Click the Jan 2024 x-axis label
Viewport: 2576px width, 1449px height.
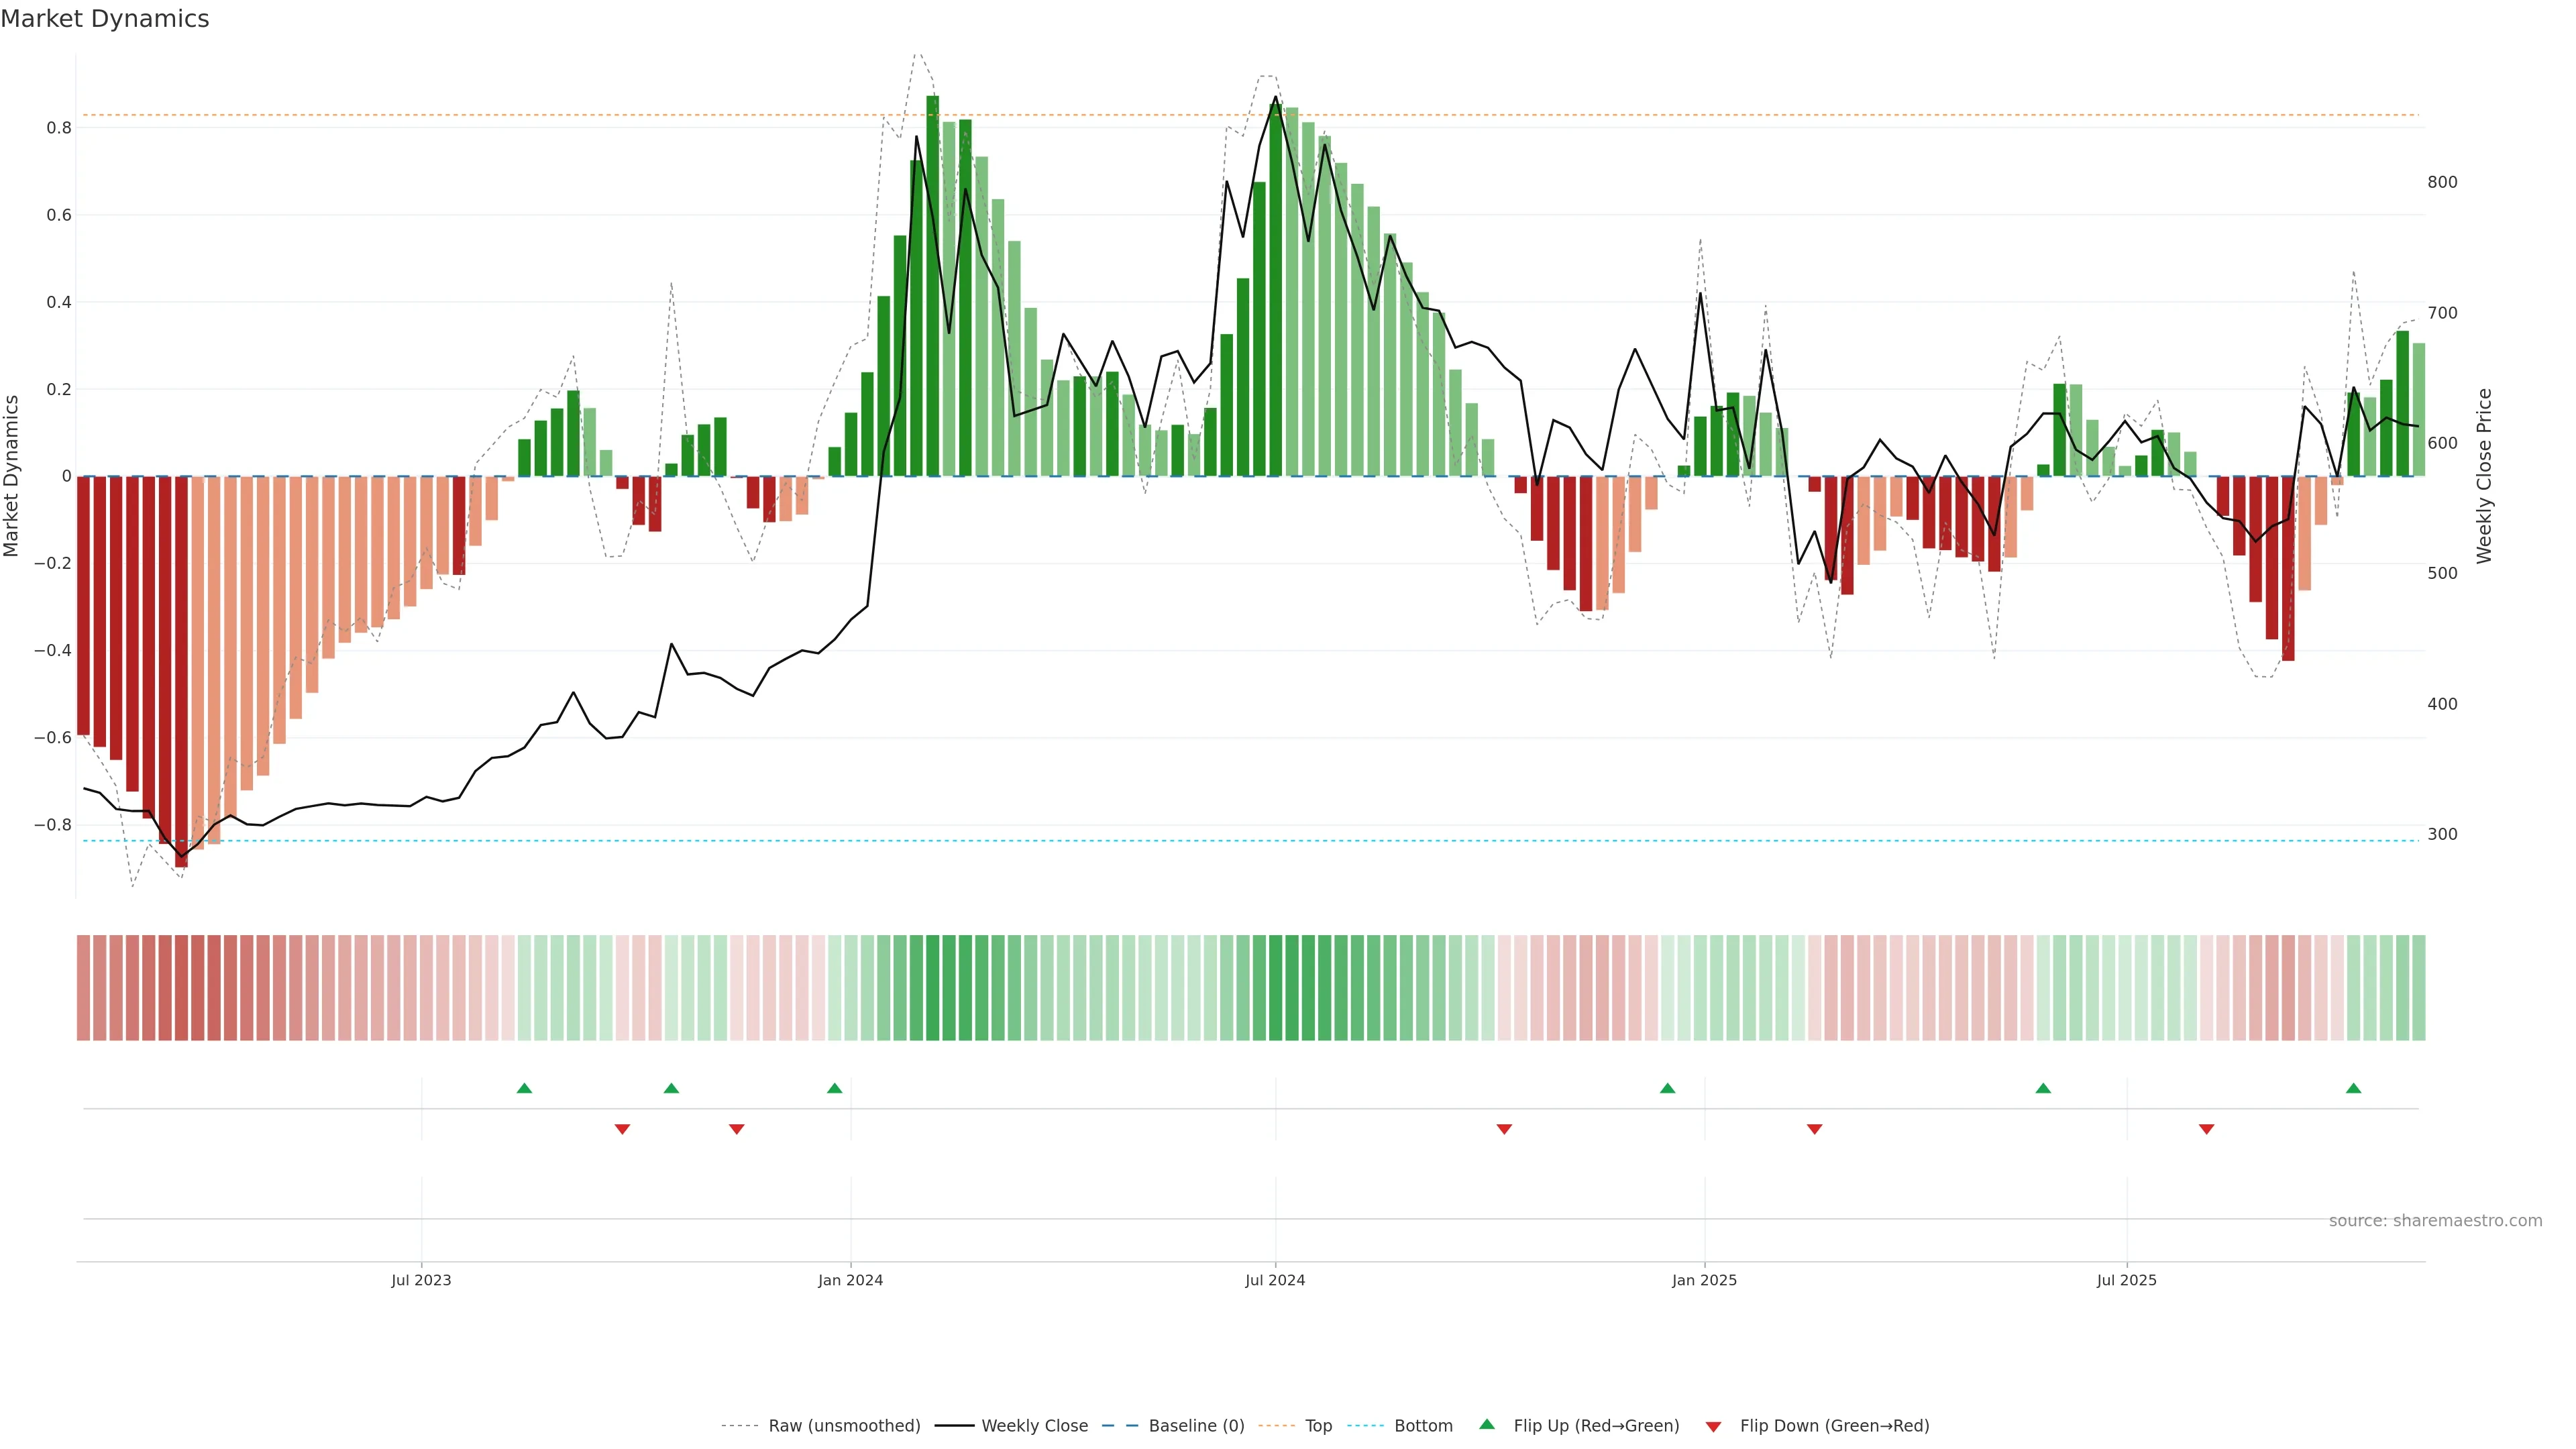tap(850, 1280)
